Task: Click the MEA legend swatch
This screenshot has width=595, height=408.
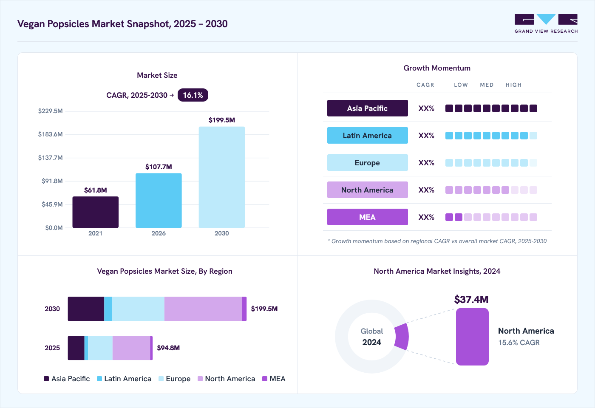Action: tap(265, 379)
